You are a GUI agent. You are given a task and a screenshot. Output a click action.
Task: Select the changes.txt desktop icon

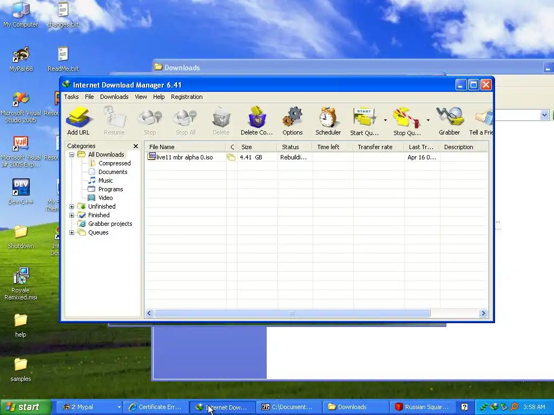(x=63, y=14)
